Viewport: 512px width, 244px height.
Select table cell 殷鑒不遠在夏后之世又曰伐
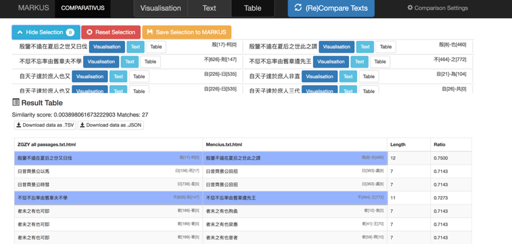tap(108, 158)
